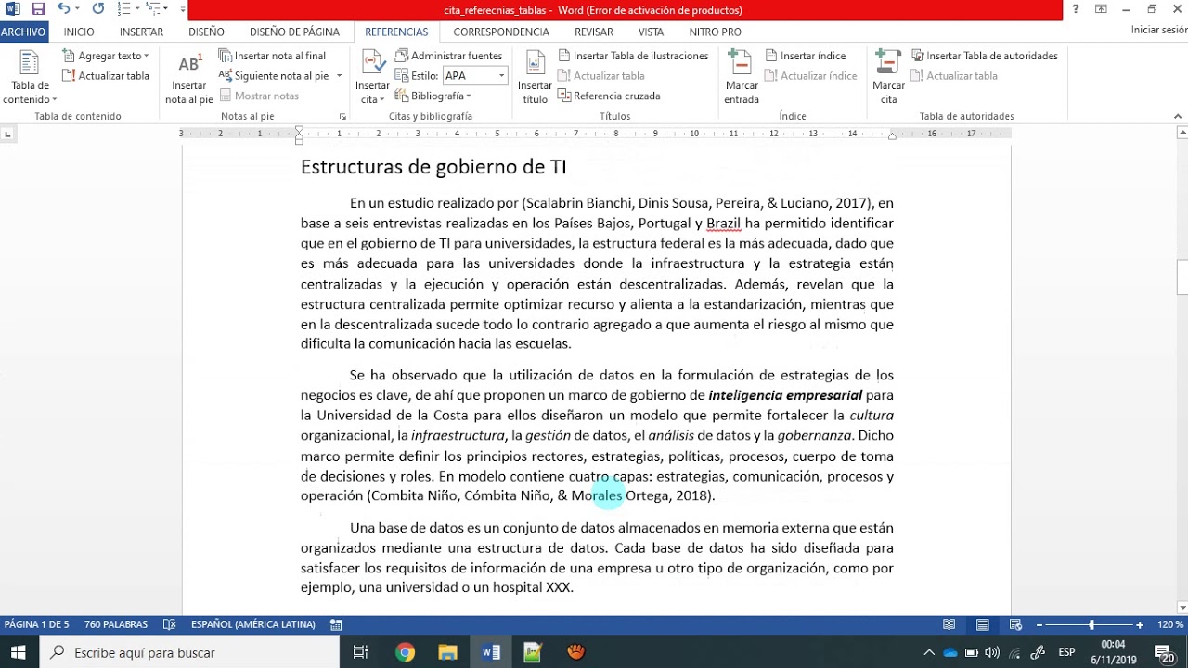Switch to the DISEÑO tab
Viewport: 1188px width, 668px height.
[x=206, y=32]
